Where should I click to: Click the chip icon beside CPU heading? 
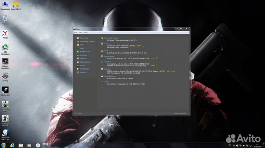(x=102, y=44)
